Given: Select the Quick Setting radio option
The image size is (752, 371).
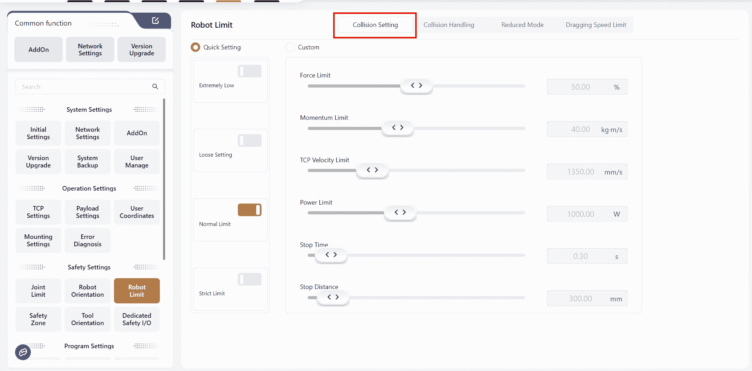Looking at the screenshot, I should click(195, 47).
